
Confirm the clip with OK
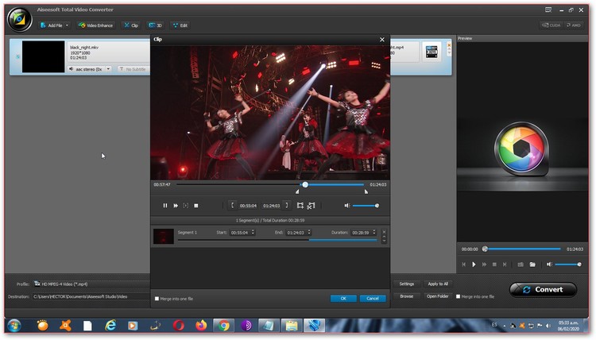click(343, 299)
